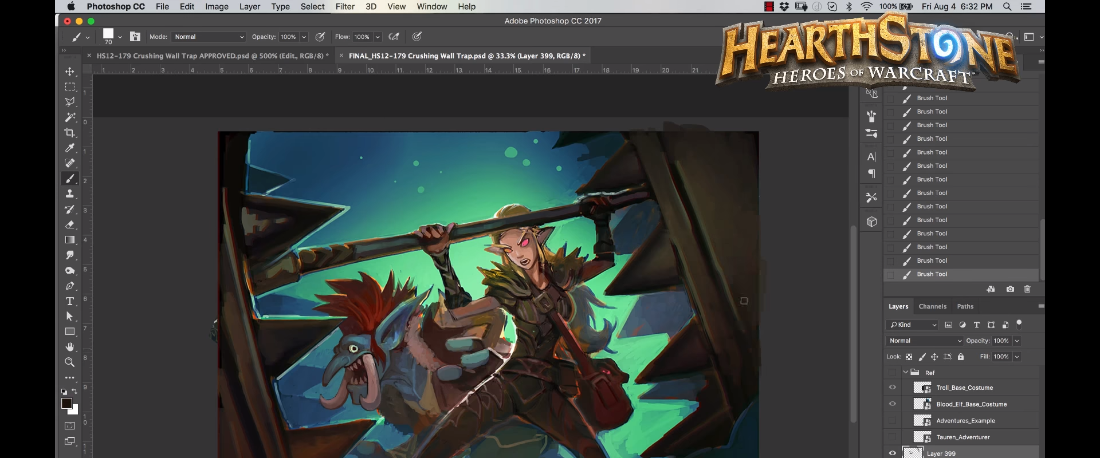Open the 3D panel cube icon
The width and height of the screenshot is (1100, 458).
[x=871, y=222]
